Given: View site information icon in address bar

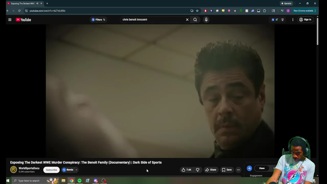Looking at the screenshot, I should click(26, 11).
